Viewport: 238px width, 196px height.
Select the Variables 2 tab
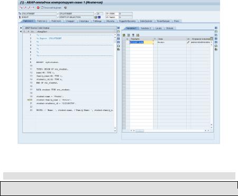click(x=146, y=28)
